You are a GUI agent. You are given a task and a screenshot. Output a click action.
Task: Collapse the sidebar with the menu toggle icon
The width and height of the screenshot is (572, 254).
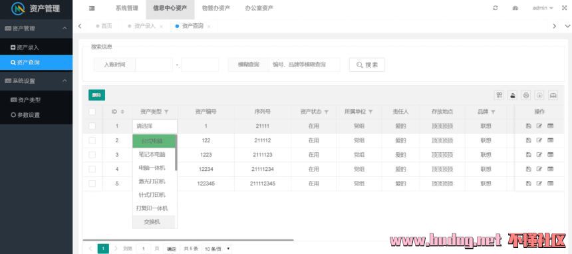point(92,8)
